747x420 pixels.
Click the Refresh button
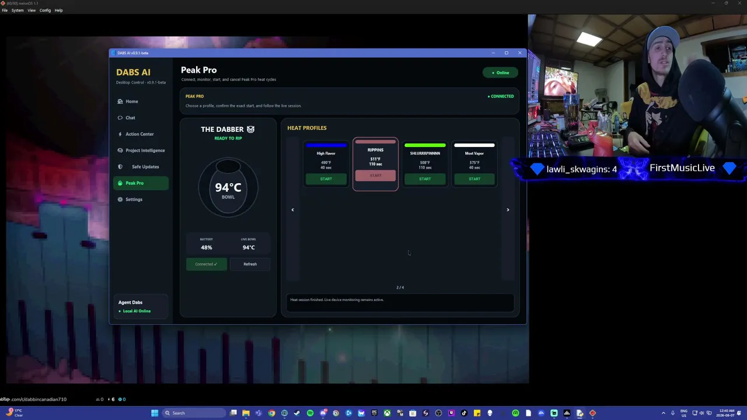250,264
